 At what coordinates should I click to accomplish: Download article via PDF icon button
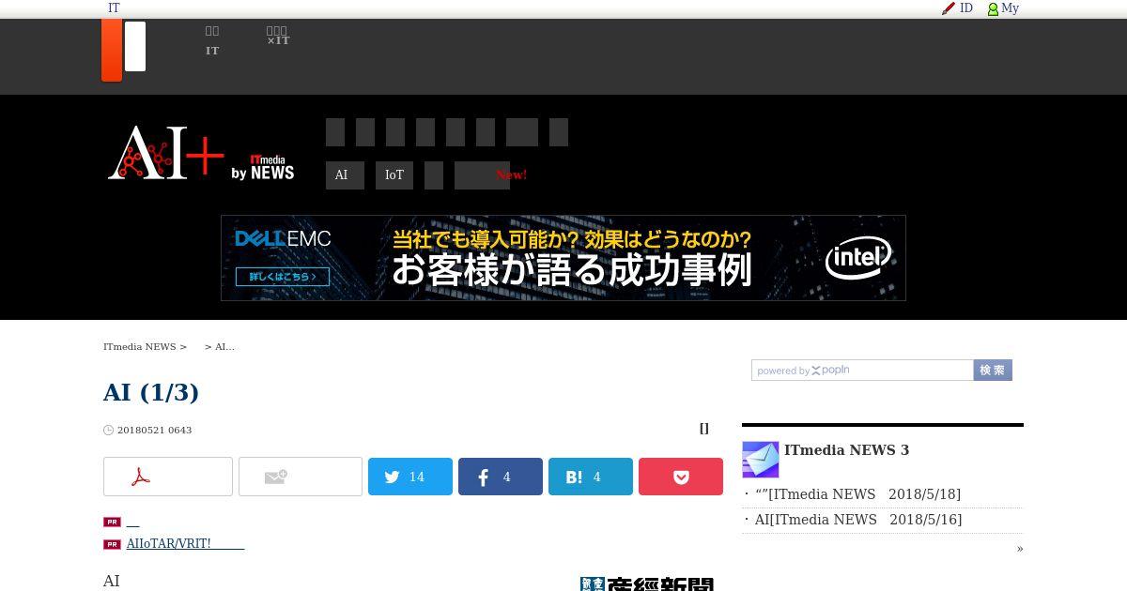click(x=168, y=477)
